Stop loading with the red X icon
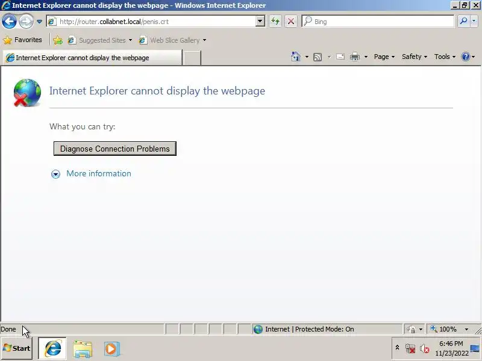482x361 pixels. [x=291, y=22]
